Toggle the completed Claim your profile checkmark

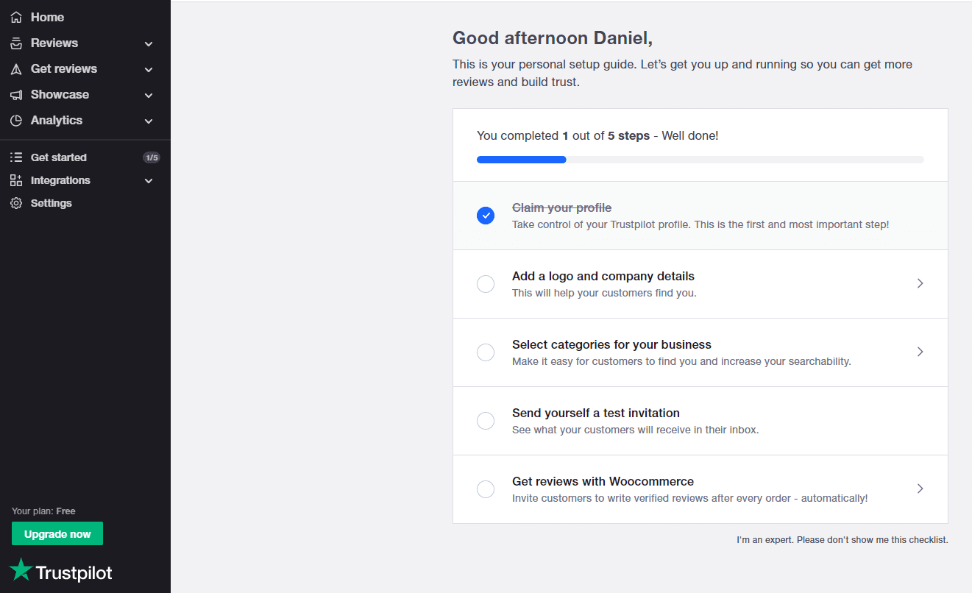(486, 216)
